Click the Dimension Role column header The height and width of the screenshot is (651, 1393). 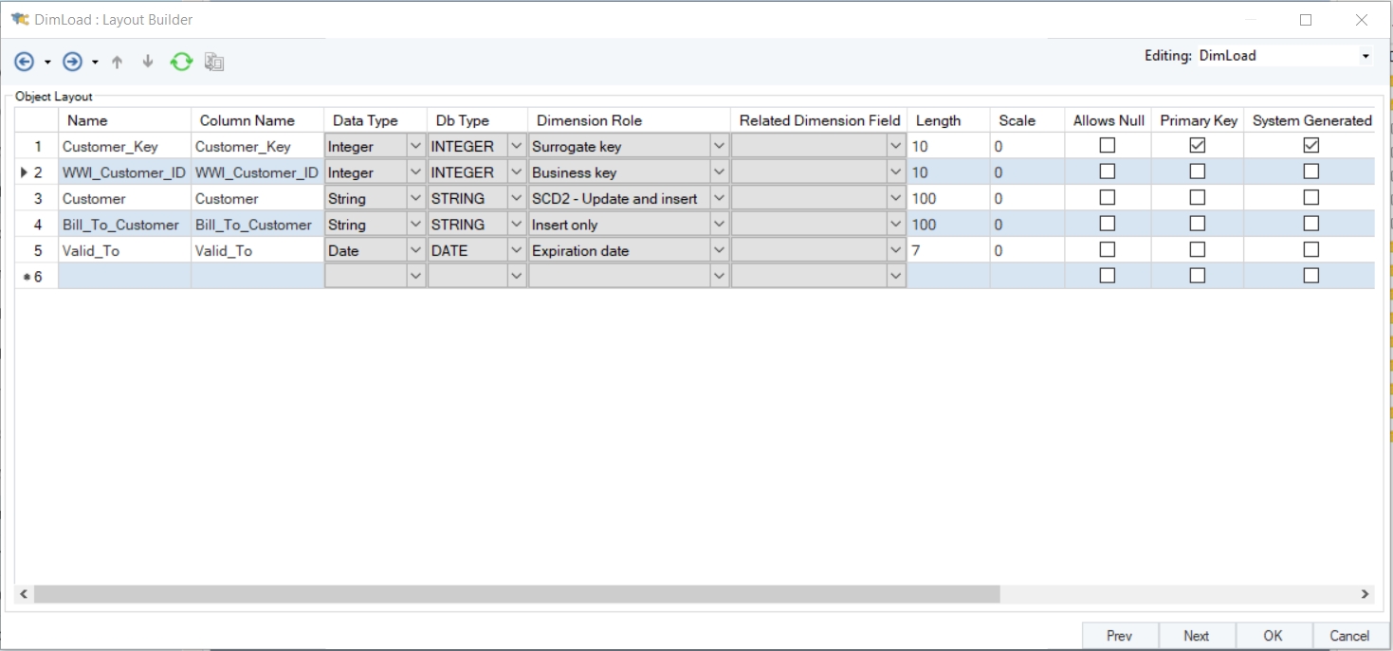(x=589, y=120)
